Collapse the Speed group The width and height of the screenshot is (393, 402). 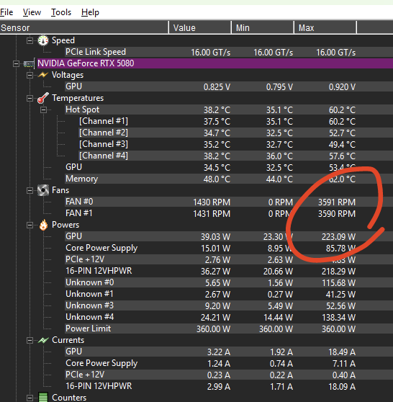(30, 40)
